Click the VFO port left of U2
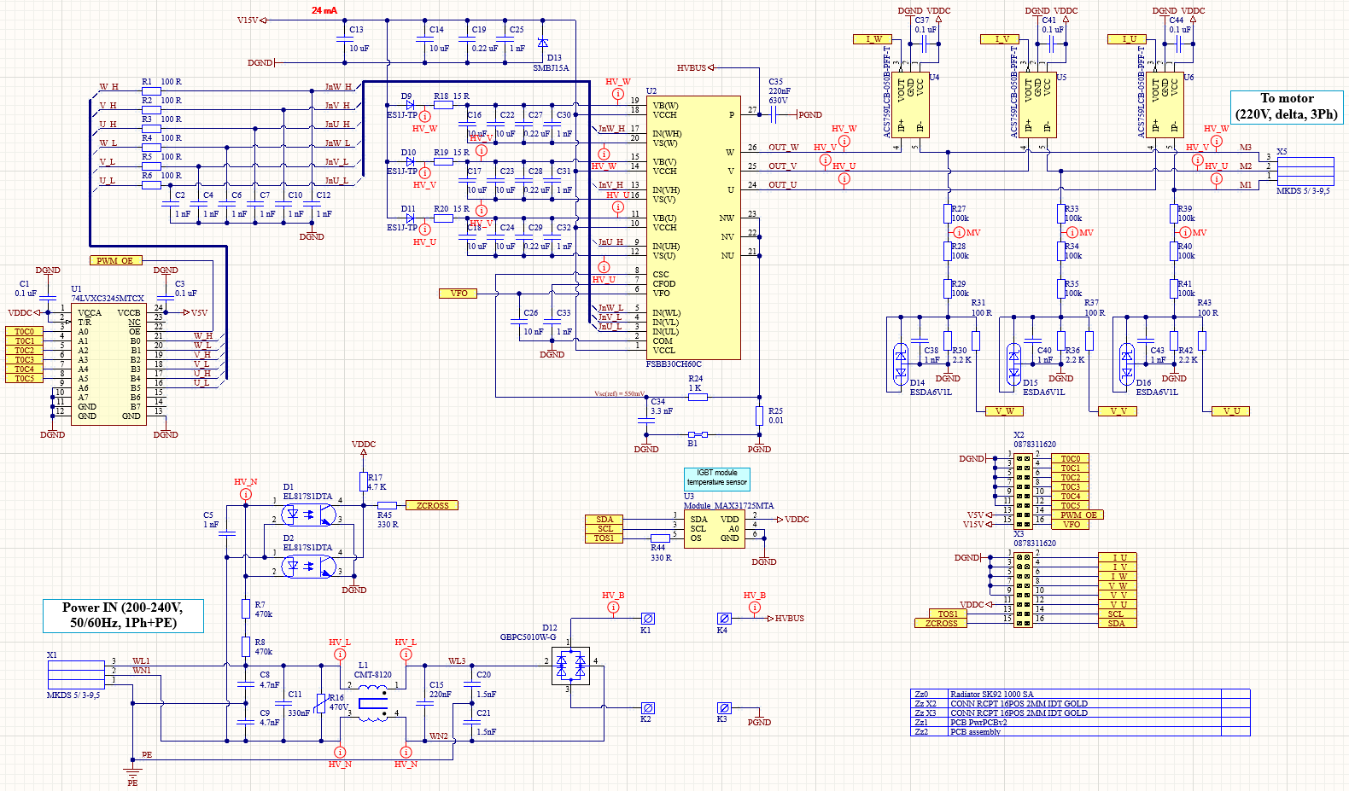 (x=457, y=293)
